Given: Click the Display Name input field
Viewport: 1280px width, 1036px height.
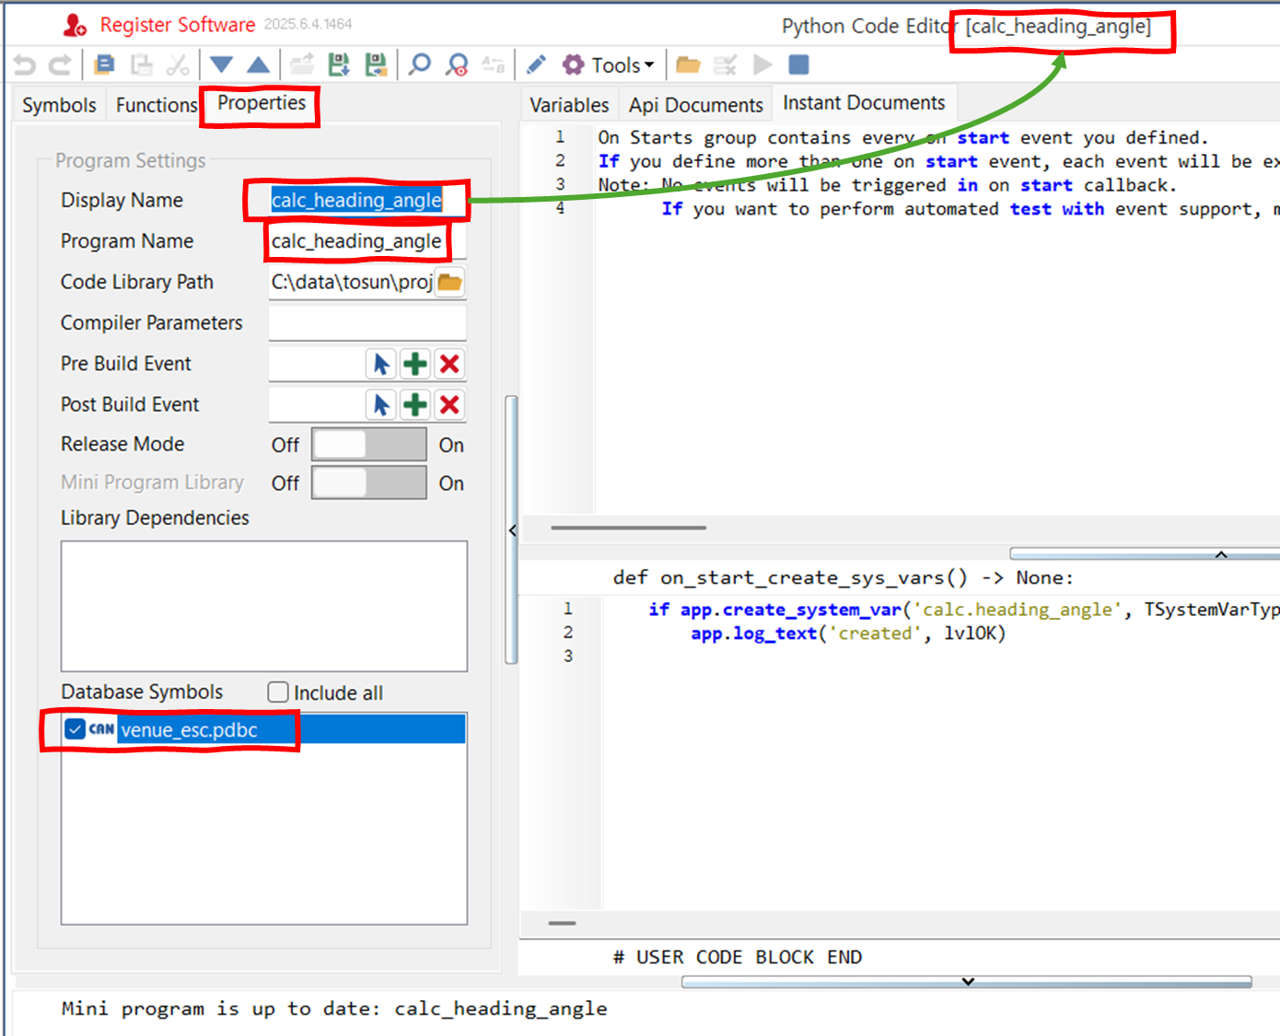Looking at the screenshot, I should [x=367, y=200].
